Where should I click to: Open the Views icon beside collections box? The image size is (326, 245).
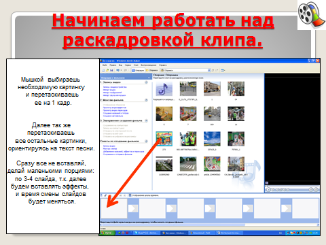coord(223,70)
